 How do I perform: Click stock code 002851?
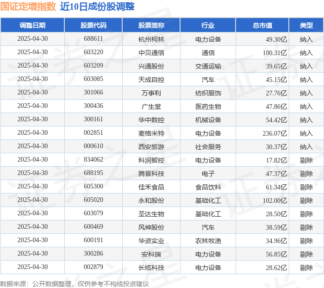[x=93, y=133]
